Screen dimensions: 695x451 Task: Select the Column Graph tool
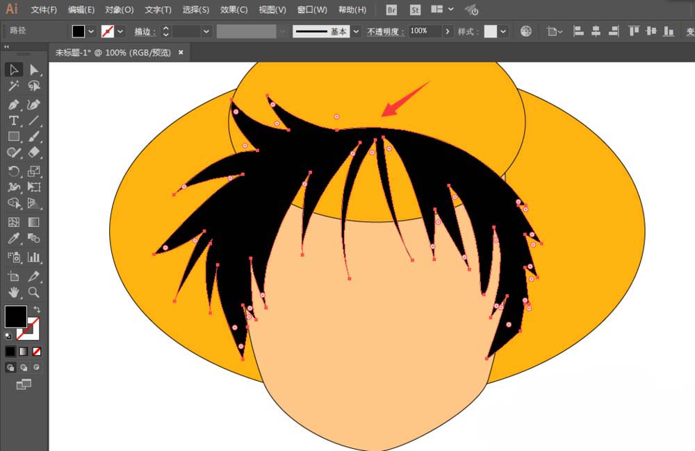[x=33, y=257]
